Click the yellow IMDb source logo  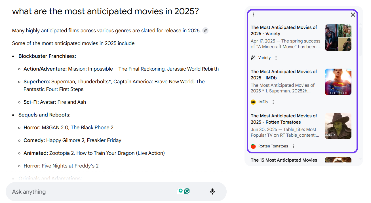coord(253,102)
